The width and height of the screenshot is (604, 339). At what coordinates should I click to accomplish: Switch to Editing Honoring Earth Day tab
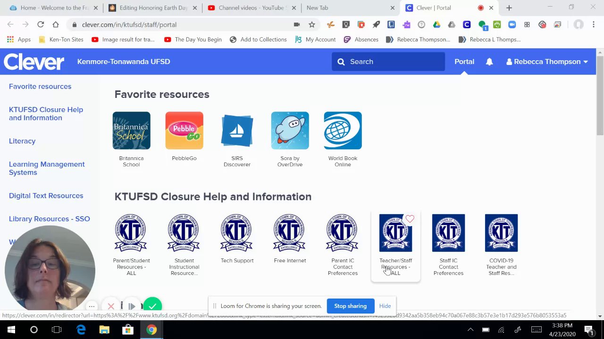click(152, 8)
